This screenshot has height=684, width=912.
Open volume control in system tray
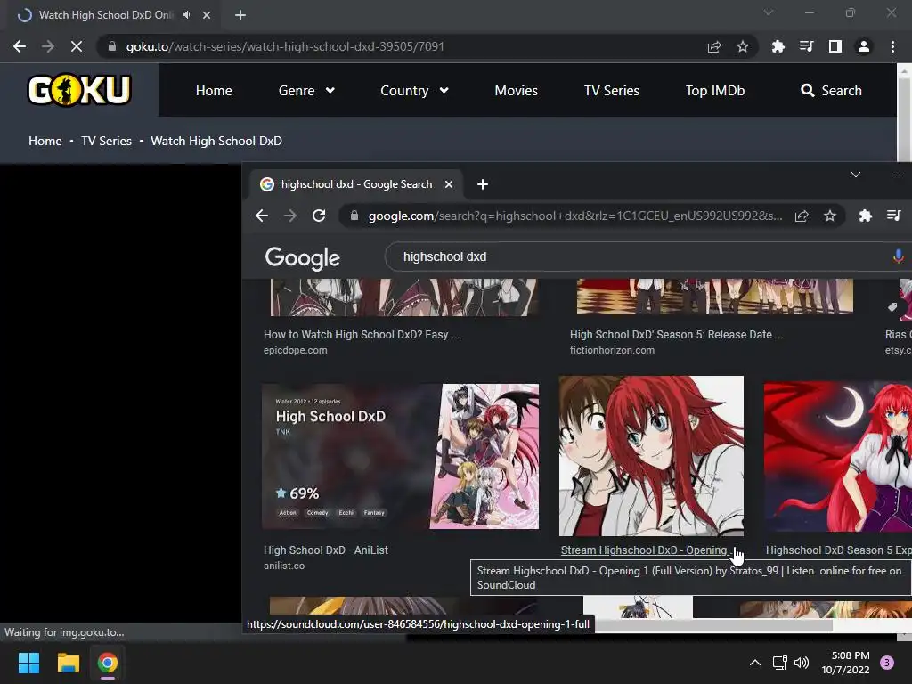(x=802, y=663)
